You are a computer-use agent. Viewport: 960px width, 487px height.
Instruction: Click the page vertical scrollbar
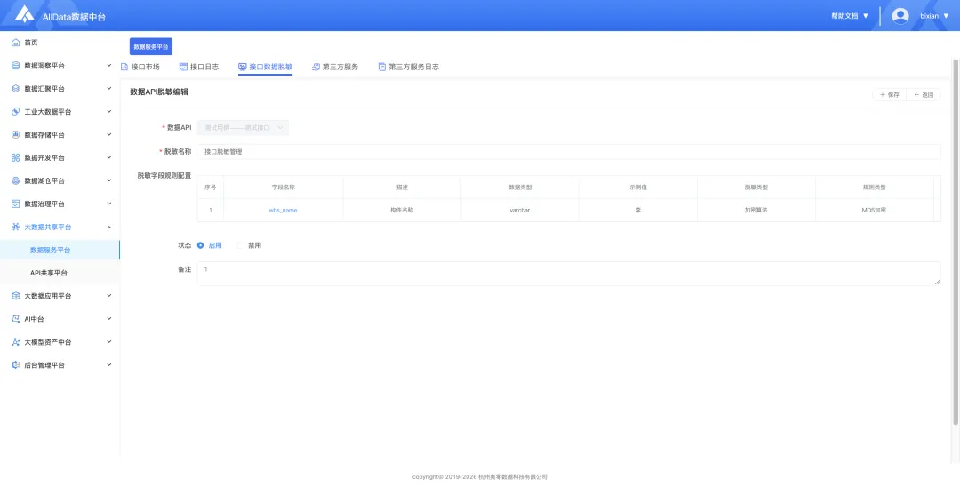(x=956, y=242)
